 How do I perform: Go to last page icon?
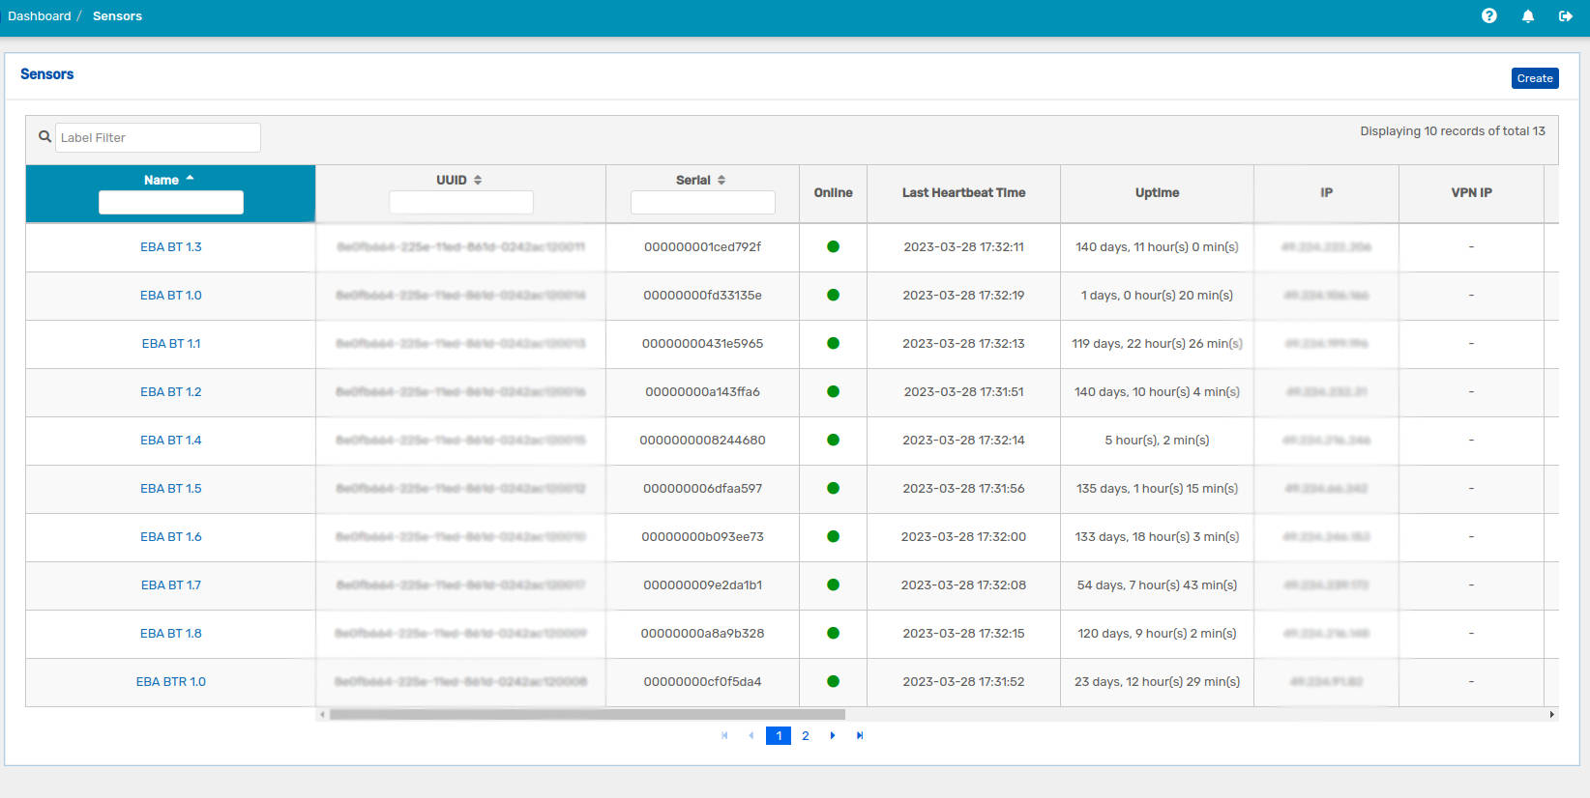(860, 736)
